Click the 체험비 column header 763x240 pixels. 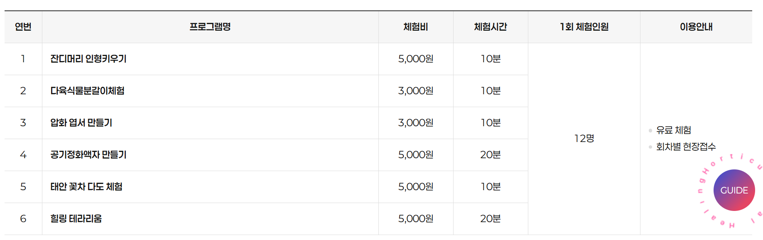[x=416, y=27]
